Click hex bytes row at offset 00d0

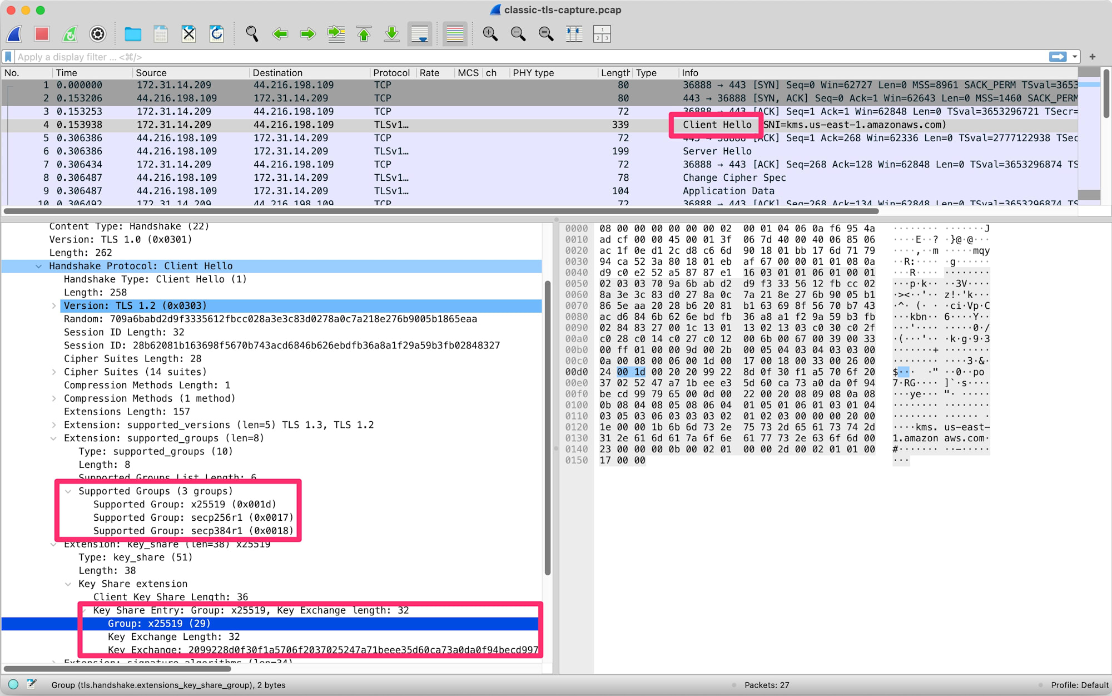tap(737, 372)
